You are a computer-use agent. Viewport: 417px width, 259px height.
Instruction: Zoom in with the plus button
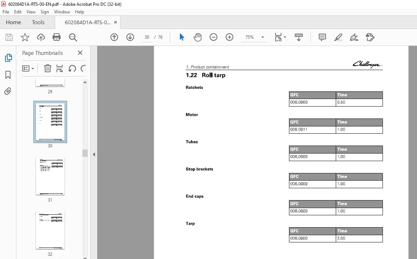(x=229, y=37)
